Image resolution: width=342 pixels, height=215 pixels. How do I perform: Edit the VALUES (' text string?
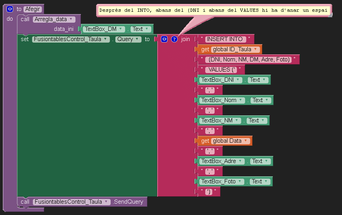222,70
